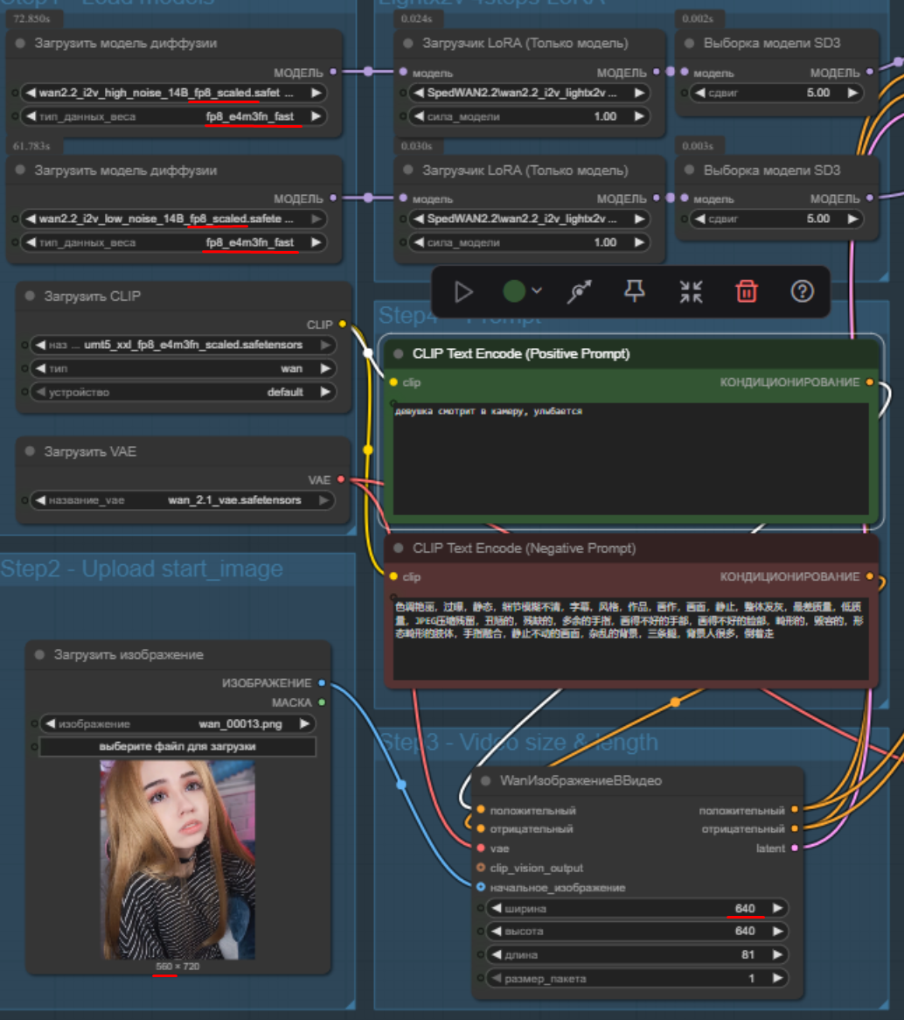Open название_vae combo showing wan_2.1_vae.safetensors

click(x=183, y=500)
